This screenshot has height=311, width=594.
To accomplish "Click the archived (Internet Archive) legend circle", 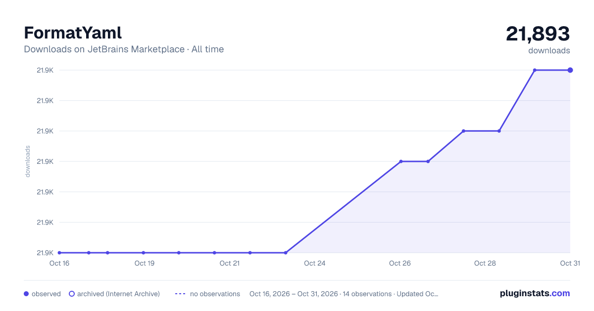I will point(72,294).
